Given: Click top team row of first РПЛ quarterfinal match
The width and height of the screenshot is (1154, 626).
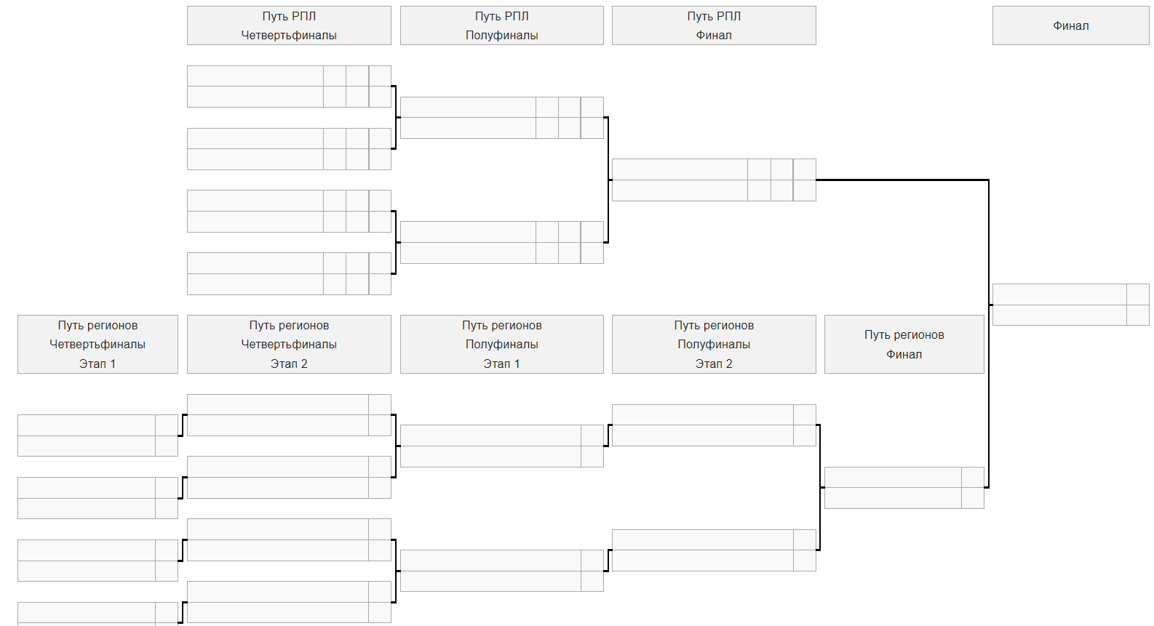Looking at the screenshot, I should [255, 76].
